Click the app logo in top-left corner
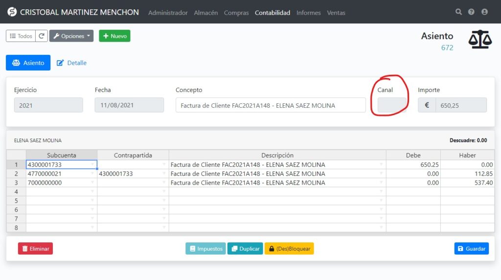The width and height of the screenshot is (501, 280). (12, 12)
